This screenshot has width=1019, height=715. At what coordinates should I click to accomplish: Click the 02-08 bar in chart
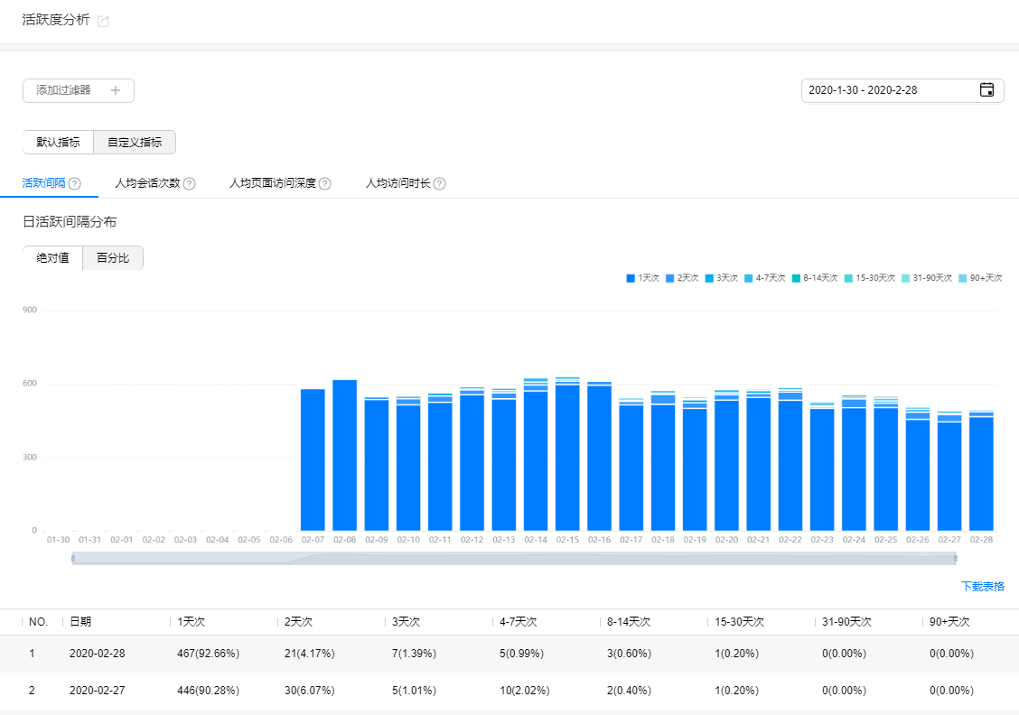[344, 455]
